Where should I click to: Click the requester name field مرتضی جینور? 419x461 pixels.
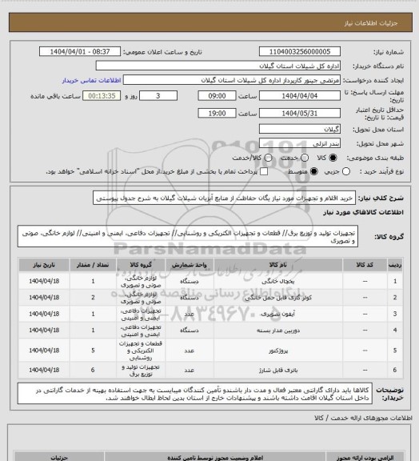pyautogui.click(x=232, y=80)
